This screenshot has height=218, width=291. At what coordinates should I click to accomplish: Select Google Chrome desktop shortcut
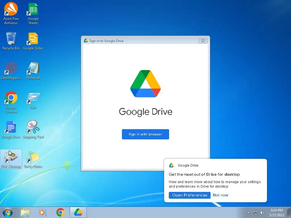[x=11, y=102]
